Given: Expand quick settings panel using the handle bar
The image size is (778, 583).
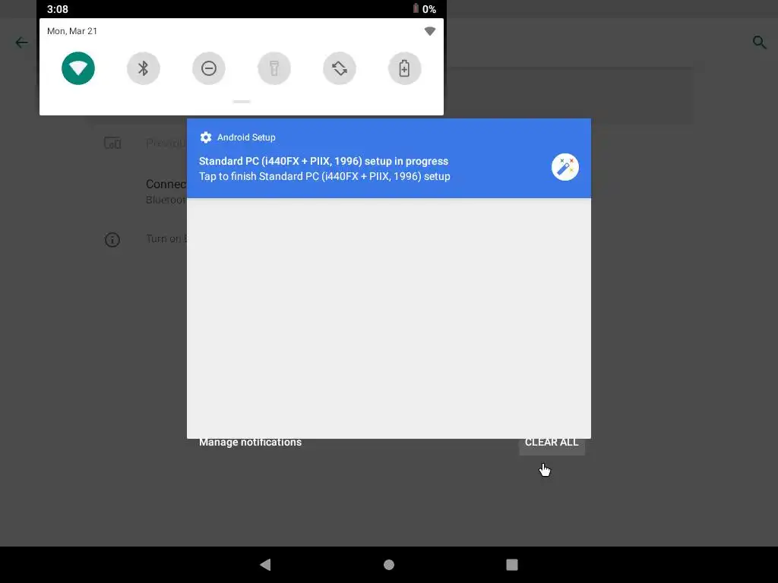Looking at the screenshot, I should (x=242, y=102).
